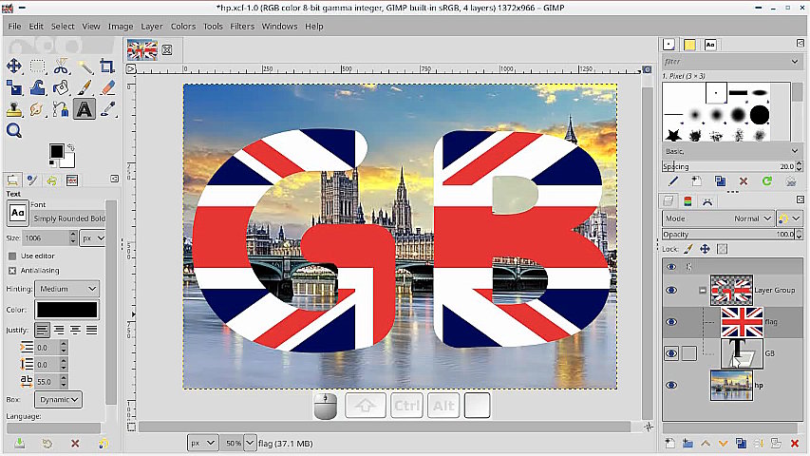Open the Filters menu
Viewport: 810px width, 456px height.
(242, 27)
